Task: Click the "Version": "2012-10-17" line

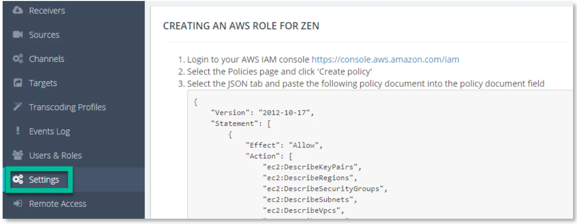Action: pyautogui.click(x=262, y=113)
